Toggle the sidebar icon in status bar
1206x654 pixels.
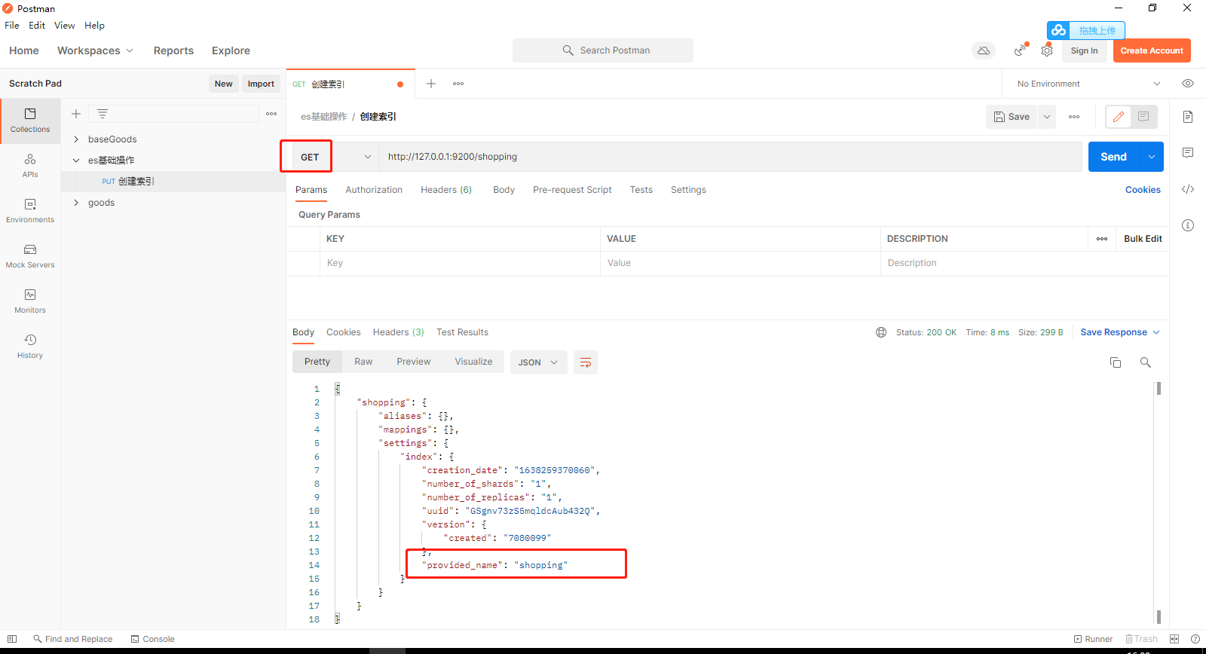[x=12, y=639]
